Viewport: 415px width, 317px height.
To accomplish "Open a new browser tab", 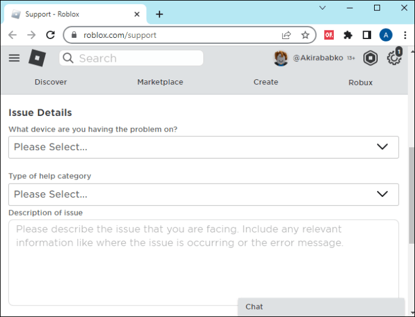I will coord(159,14).
